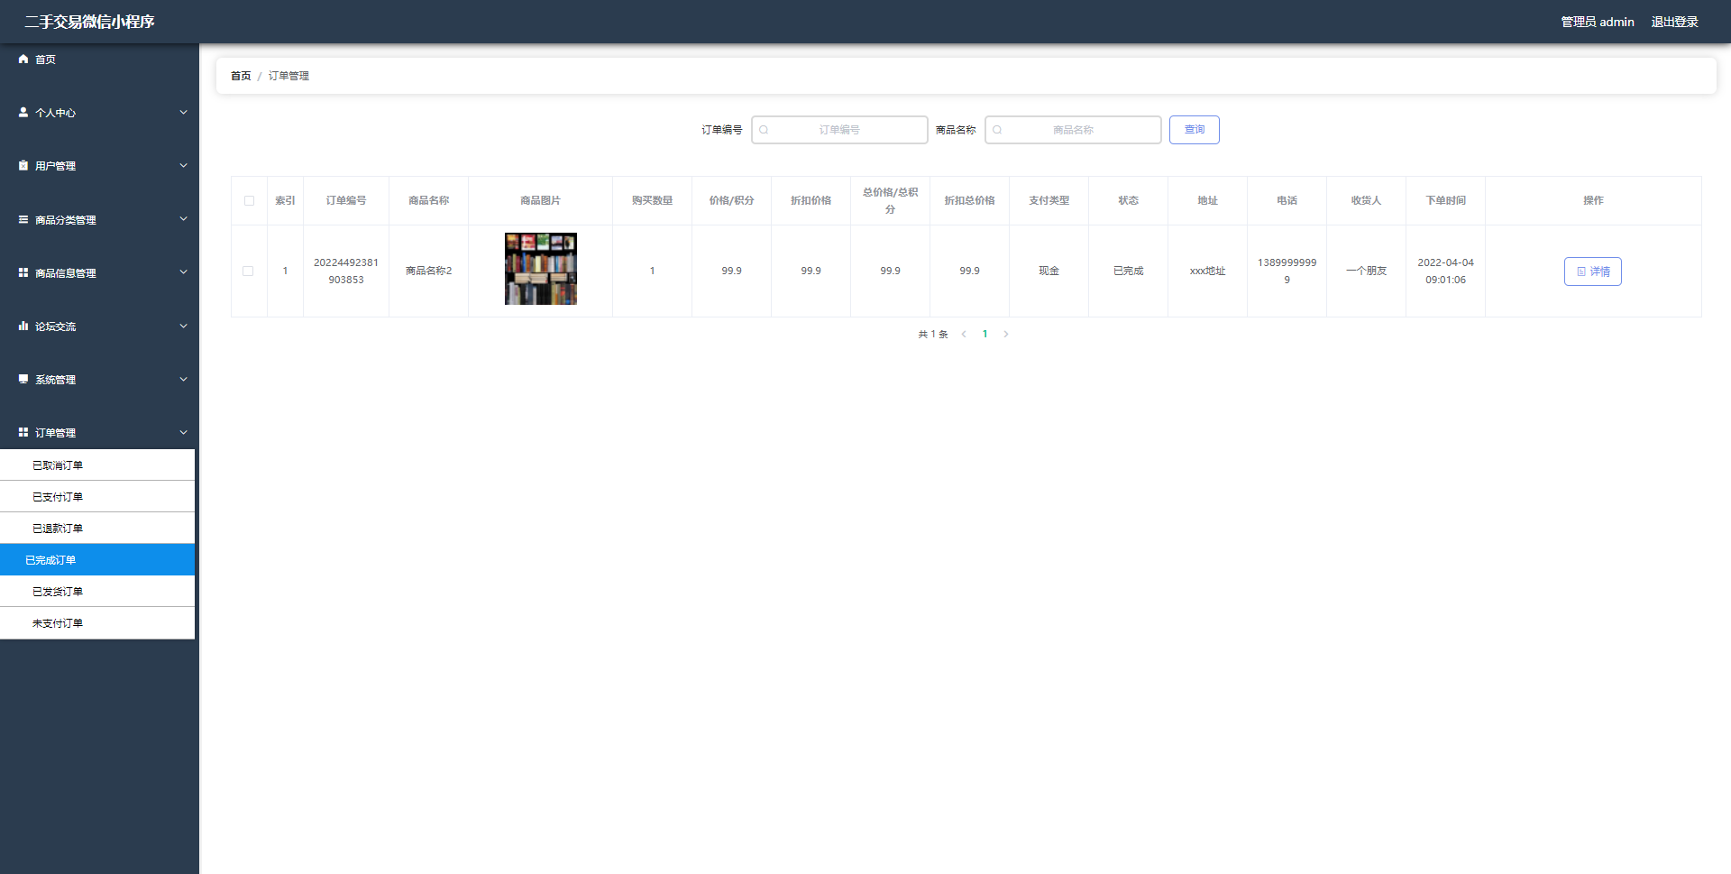Viewport: 1731px width, 874px height.
Task: Click the bar chart icon for 论坛交流
Action: [23, 326]
